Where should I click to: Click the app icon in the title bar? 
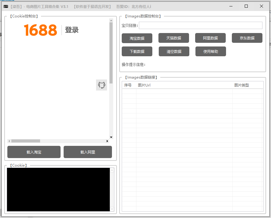(6, 6)
